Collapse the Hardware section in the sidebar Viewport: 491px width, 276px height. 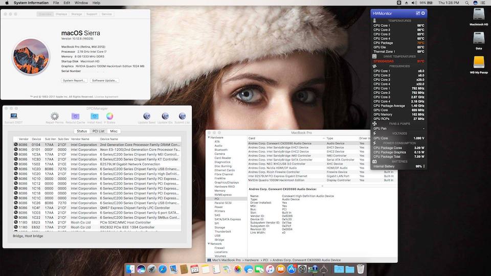point(208,137)
